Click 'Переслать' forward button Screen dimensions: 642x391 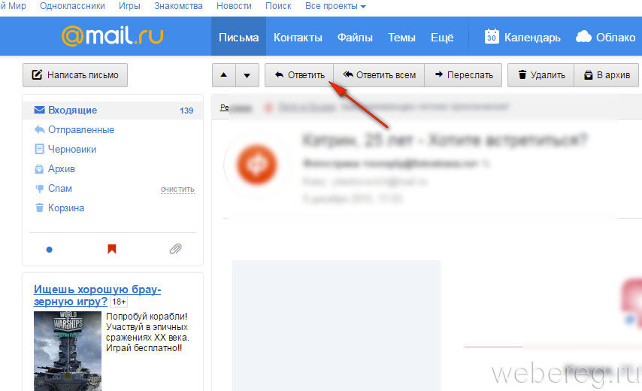coord(463,75)
